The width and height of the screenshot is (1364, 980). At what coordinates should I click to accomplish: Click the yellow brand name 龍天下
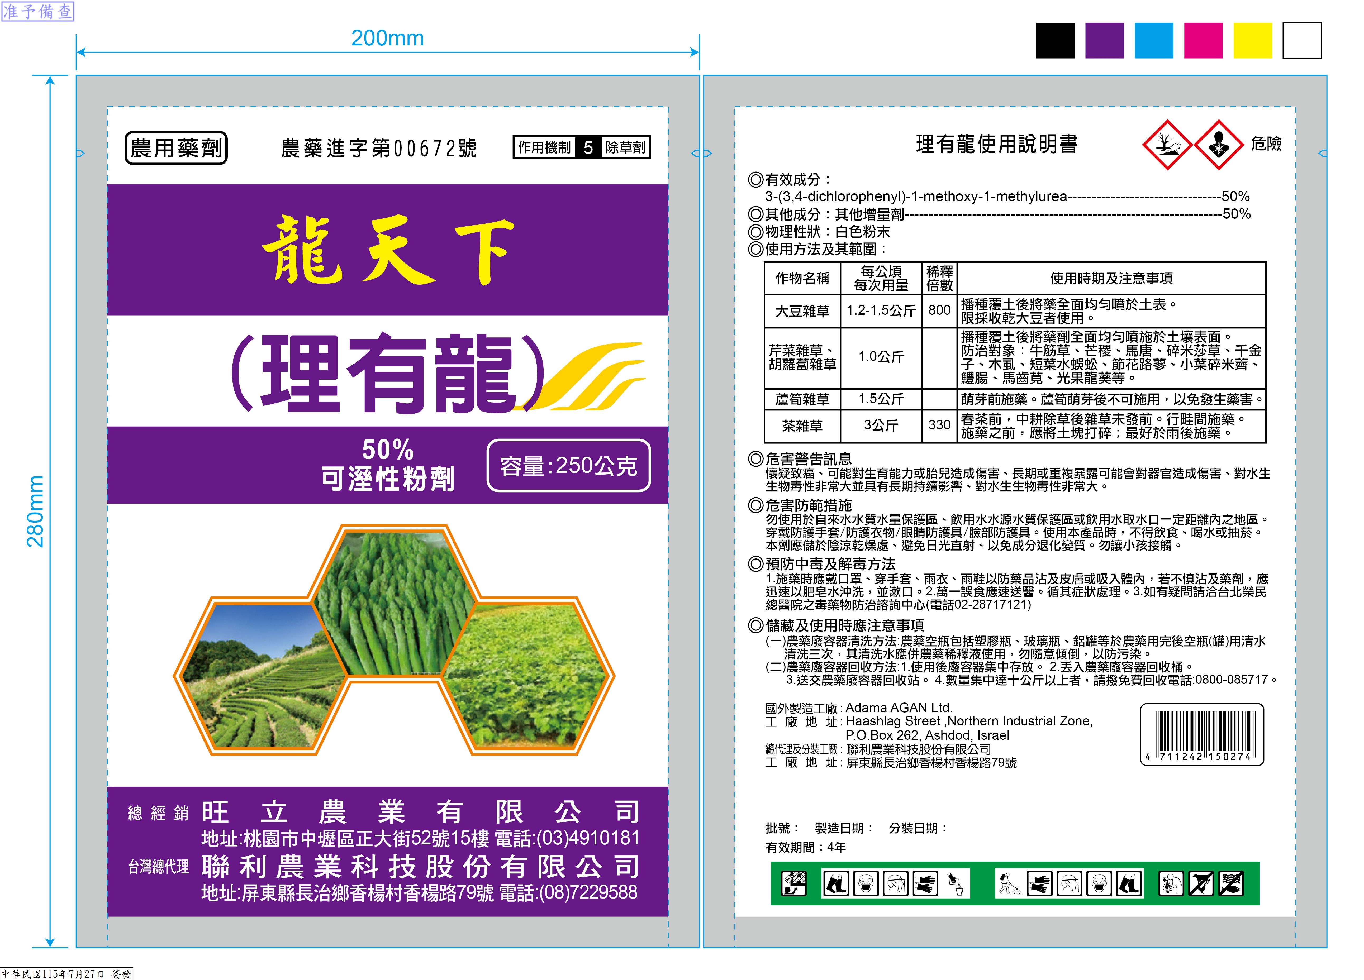[x=388, y=250]
